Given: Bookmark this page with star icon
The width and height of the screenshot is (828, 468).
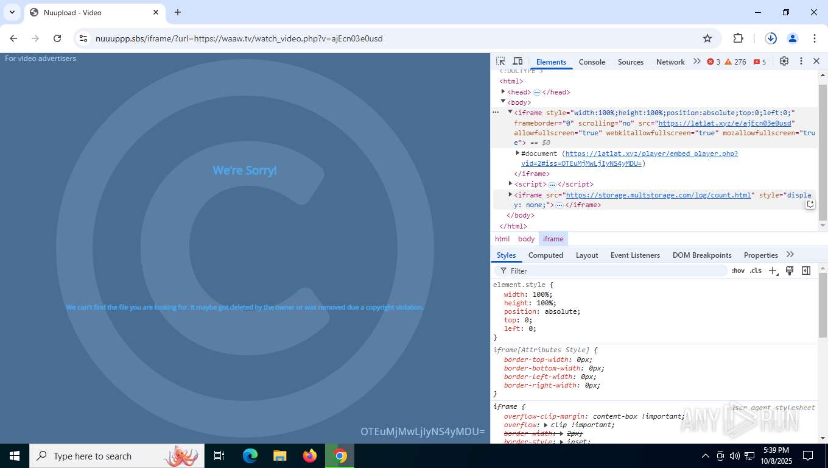Looking at the screenshot, I should point(707,38).
